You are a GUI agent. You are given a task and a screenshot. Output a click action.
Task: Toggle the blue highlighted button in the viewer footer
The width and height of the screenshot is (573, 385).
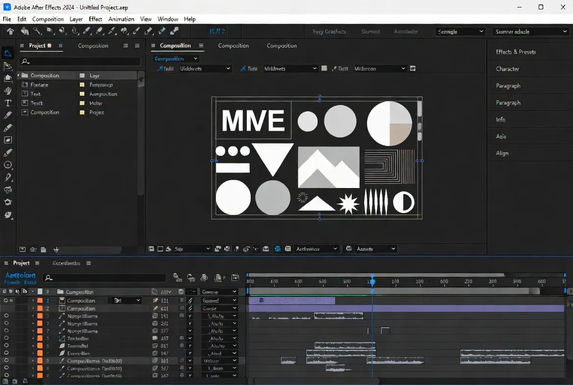point(278,249)
